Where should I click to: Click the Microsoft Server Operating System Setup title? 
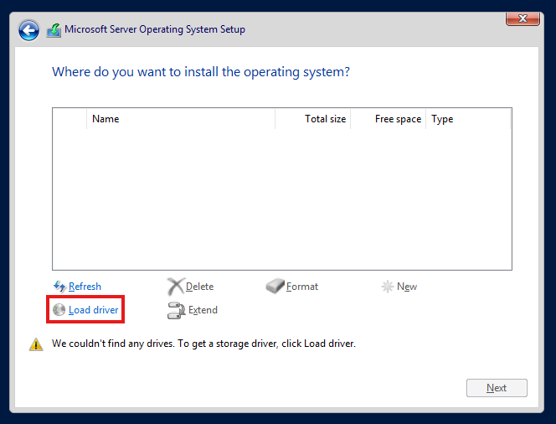(x=155, y=29)
